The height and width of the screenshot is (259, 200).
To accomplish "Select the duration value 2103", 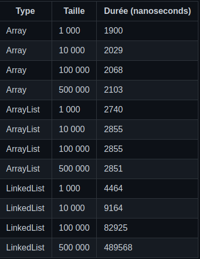I will click(x=113, y=90).
